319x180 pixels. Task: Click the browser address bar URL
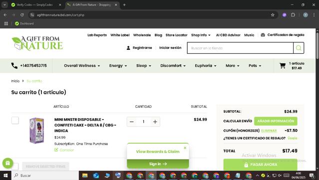(60, 15)
